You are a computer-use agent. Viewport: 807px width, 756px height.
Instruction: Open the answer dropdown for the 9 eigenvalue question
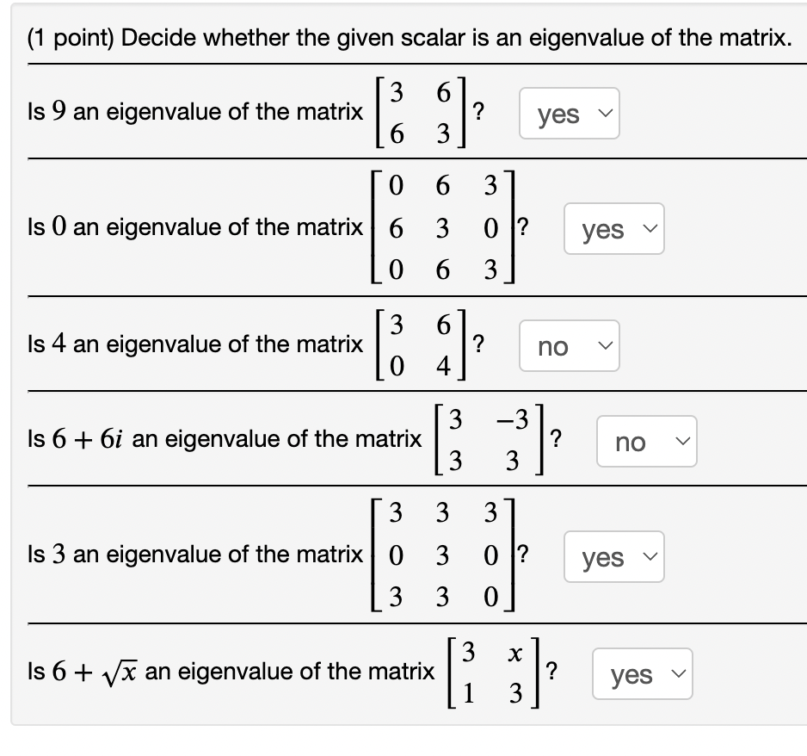pos(569,113)
